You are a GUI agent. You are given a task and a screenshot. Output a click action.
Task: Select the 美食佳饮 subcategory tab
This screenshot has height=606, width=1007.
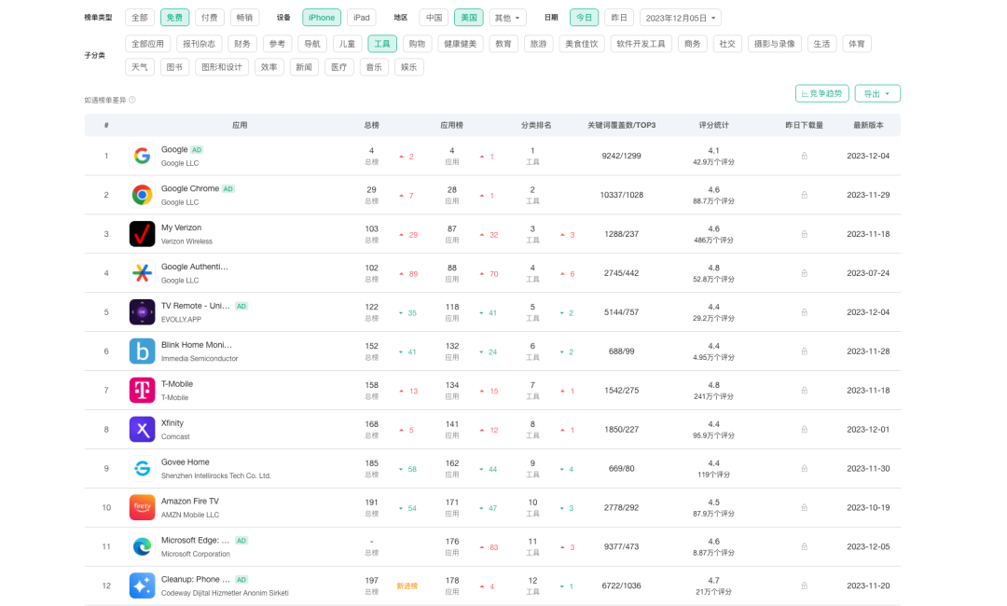581,44
